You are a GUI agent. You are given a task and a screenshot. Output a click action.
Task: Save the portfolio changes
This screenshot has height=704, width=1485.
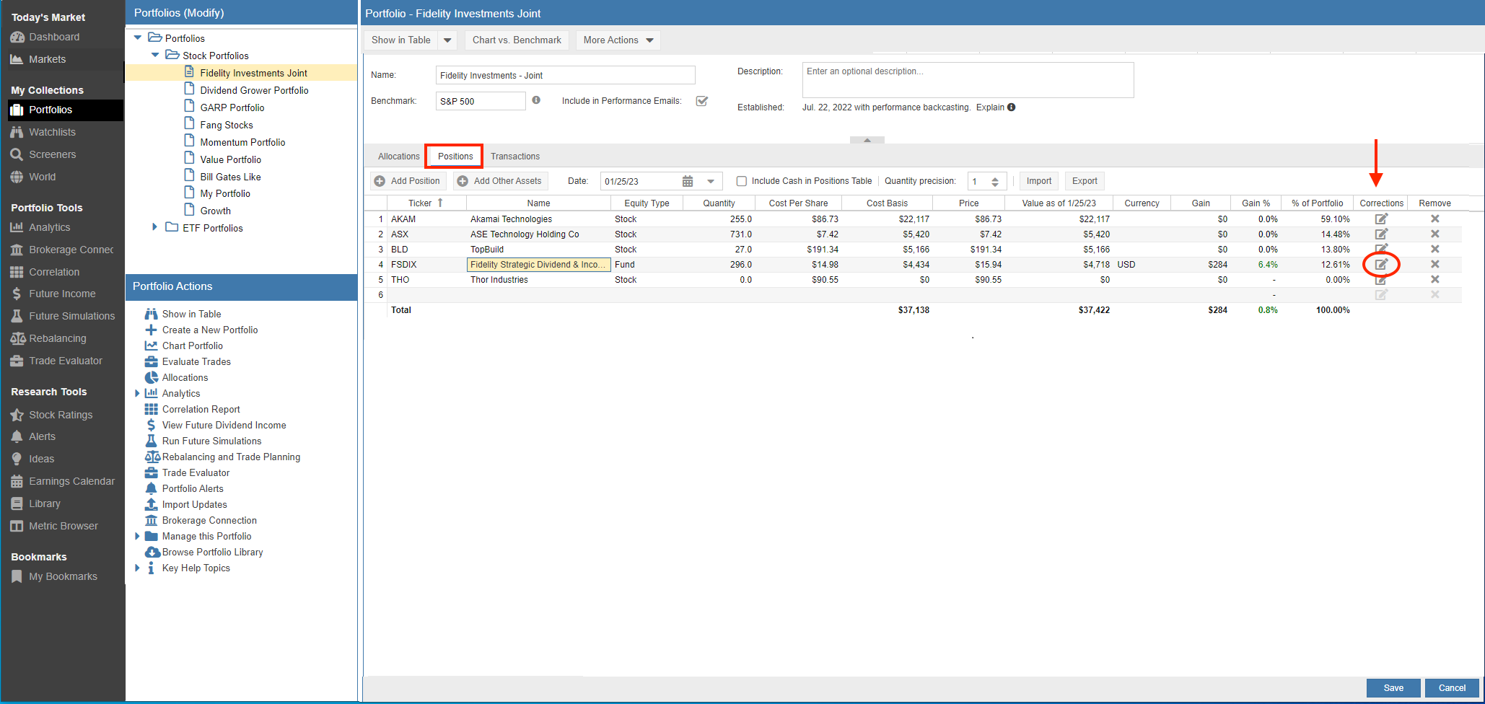[1393, 687]
